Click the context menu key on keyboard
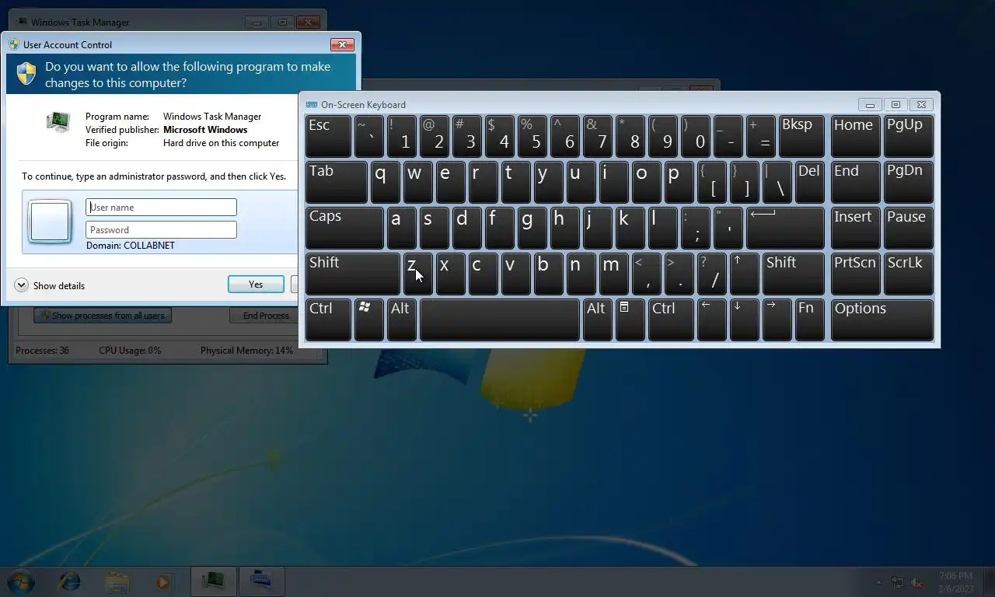The image size is (995, 597). 630,319
